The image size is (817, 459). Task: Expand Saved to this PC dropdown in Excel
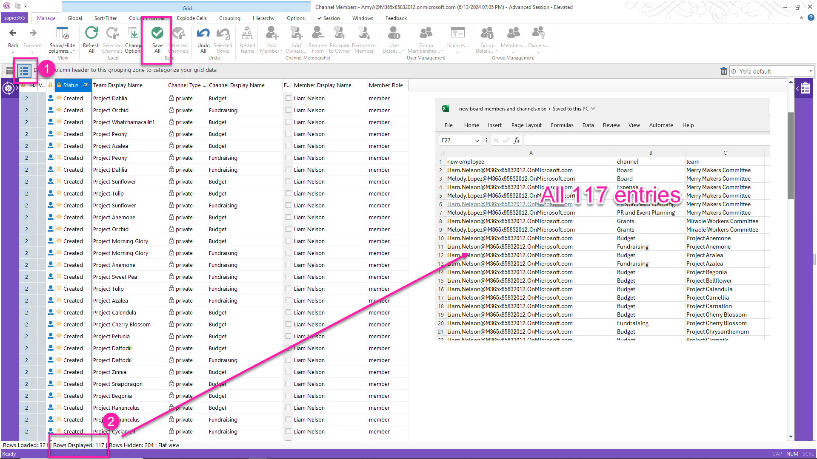[593, 109]
